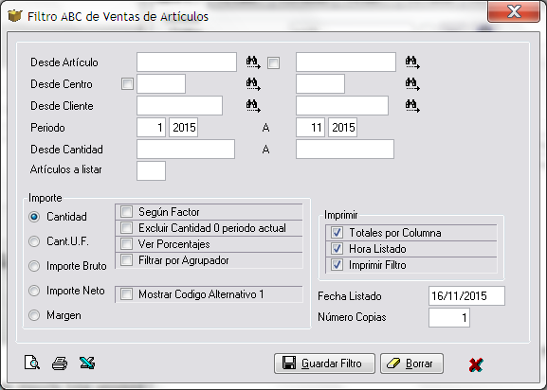Click the Borrar button

pyautogui.click(x=411, y=363)
